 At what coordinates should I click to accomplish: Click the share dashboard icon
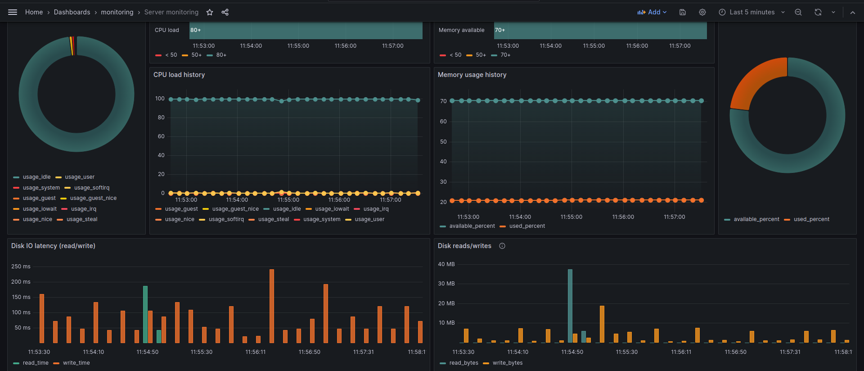coord(225,12)
